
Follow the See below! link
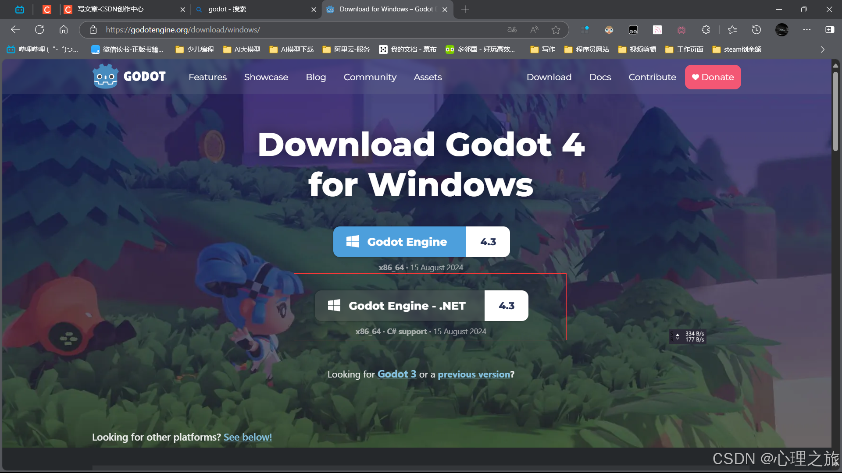(247, 437)
